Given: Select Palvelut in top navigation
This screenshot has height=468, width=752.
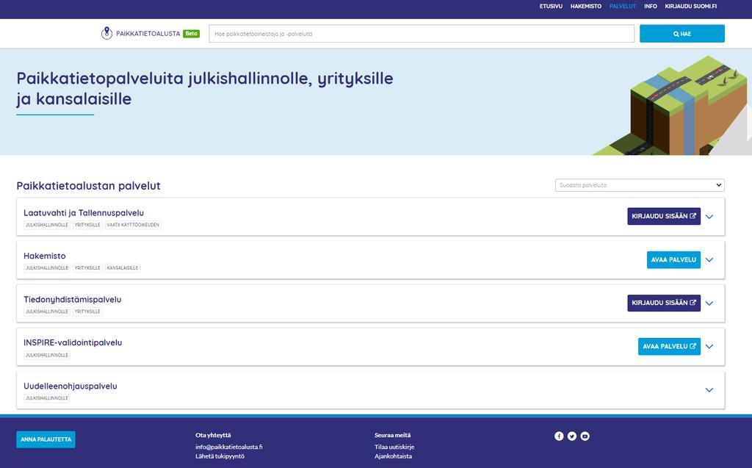Looking at the screenshot, I should [x=623, y=6].
